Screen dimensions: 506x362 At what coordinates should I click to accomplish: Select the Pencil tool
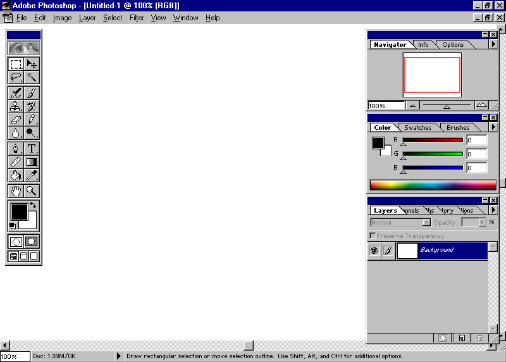[x=32, y=120]
